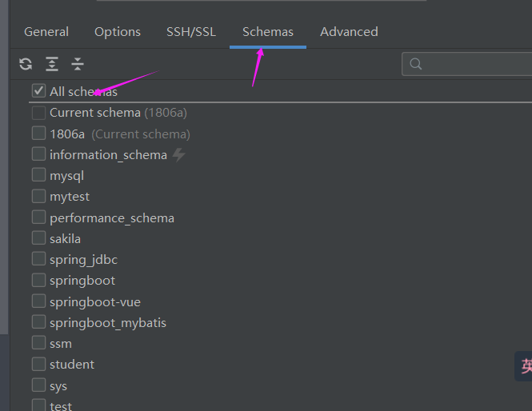The image size is (532, 411).
Task: Refresh the schemas list
Action: click(26, 64)
